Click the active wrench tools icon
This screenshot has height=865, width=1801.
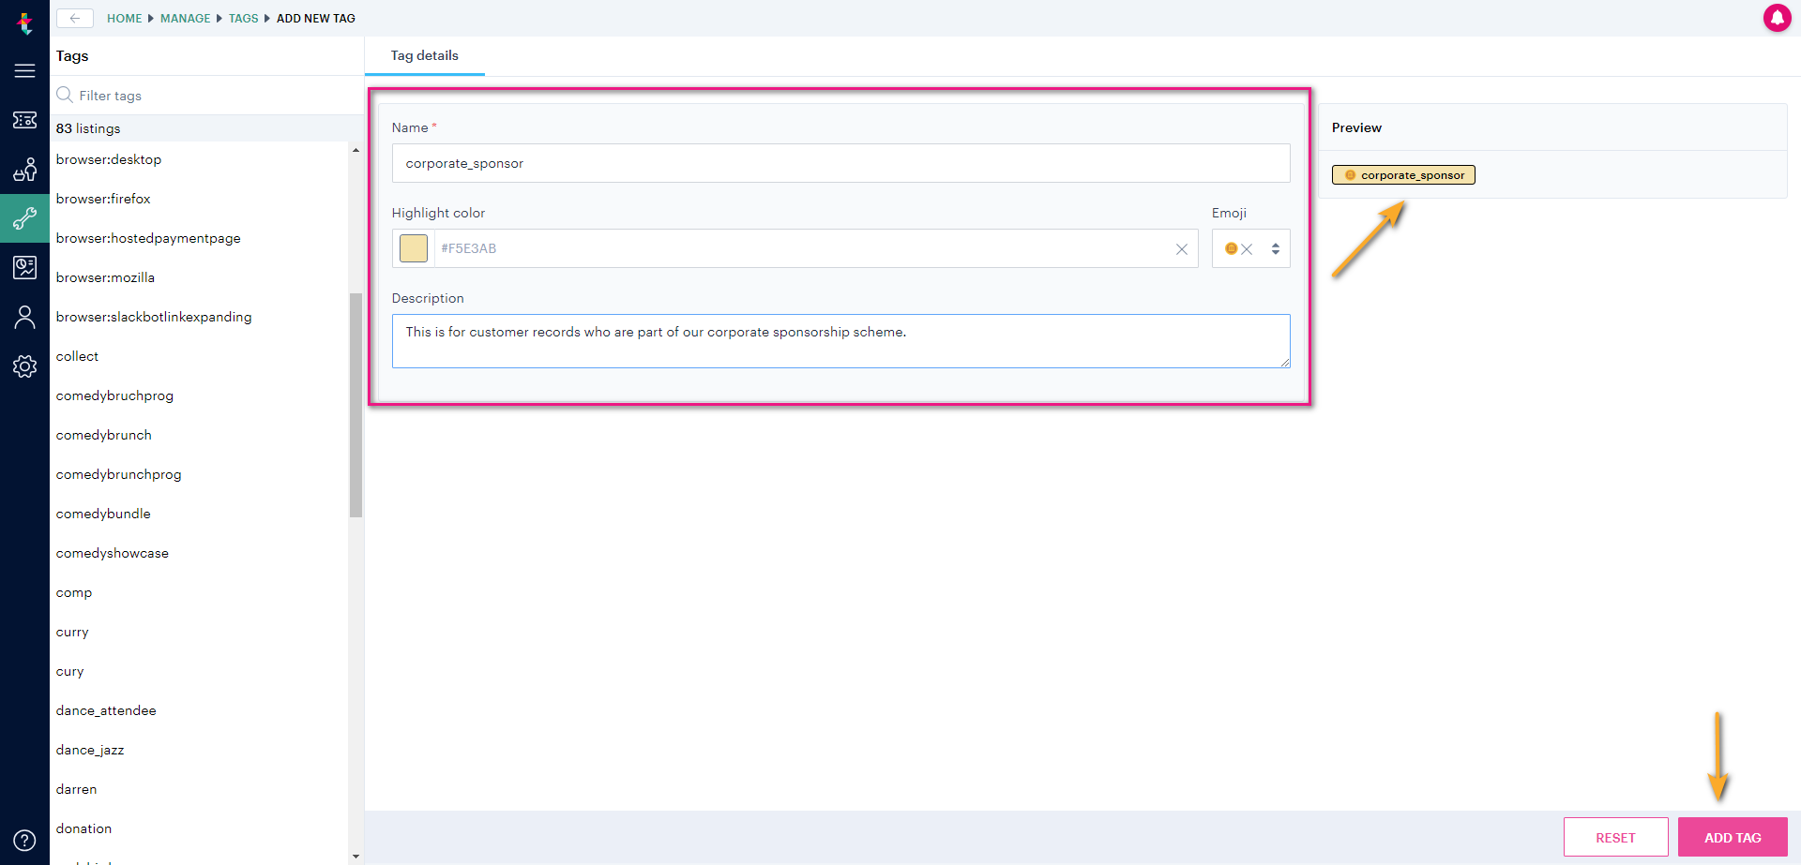click(24, 218)
